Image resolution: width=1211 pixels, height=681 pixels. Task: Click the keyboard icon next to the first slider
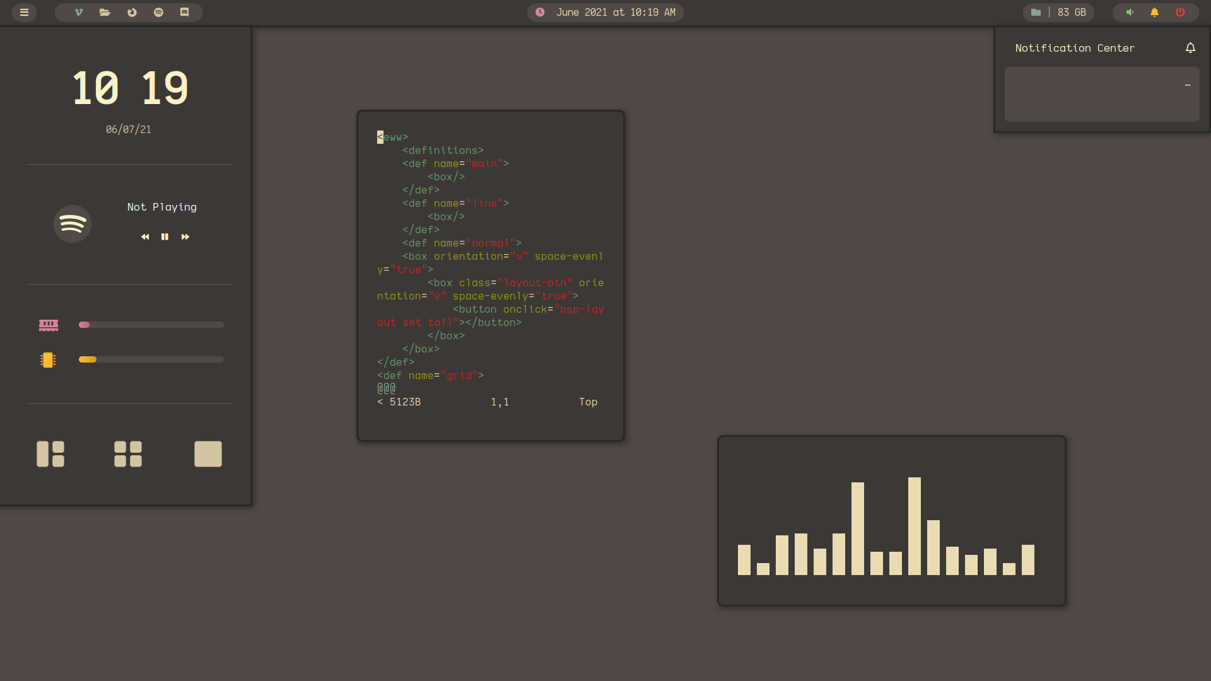pyautogui.click(x=48, y=325)
